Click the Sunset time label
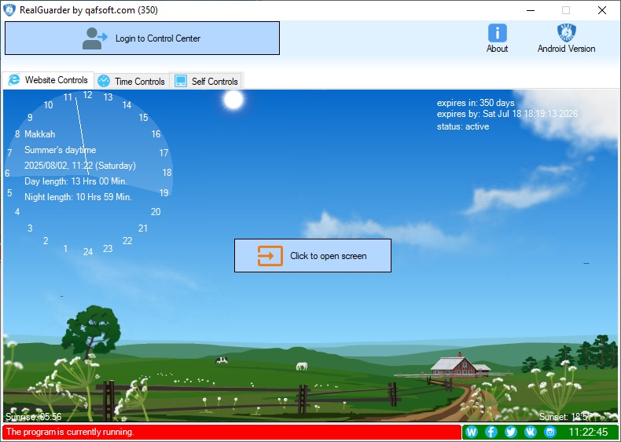Screen dimensions: 621x442 (565, 417)
